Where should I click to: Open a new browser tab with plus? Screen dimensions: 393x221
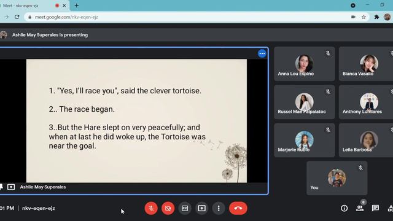tap(76, 6)
